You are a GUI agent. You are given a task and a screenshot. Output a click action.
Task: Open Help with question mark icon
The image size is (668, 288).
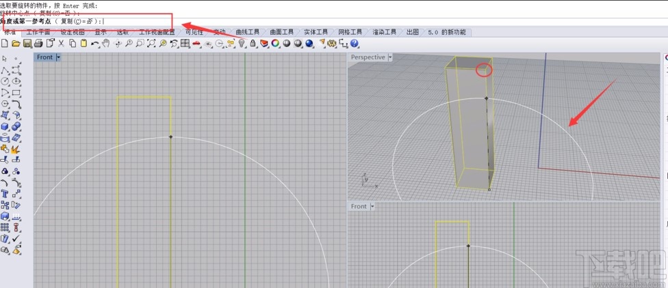coord(354,43)
